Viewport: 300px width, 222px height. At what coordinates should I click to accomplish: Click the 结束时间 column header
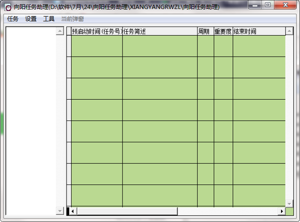click(258, 32)
